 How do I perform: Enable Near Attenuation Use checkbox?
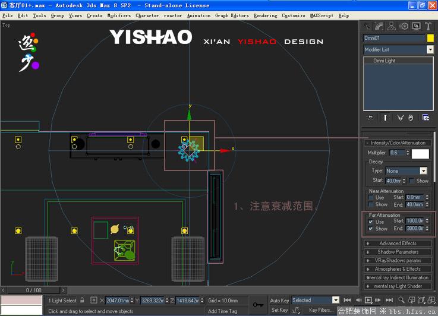(x=371, y=198)
